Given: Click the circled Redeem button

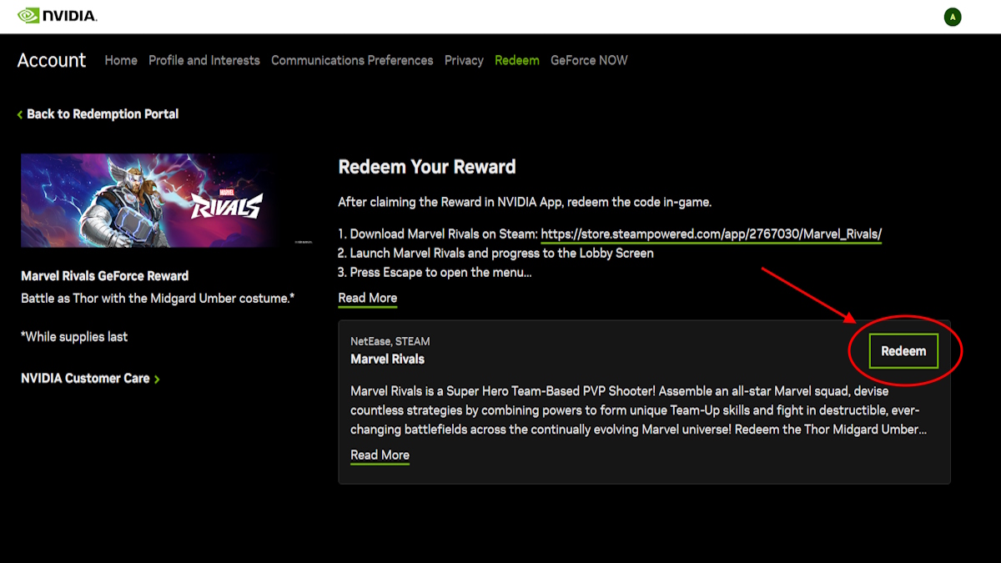Looking at the screenshot, I should [903, 350].
